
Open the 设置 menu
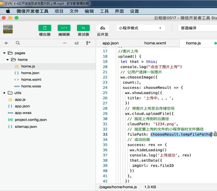(x=134, y=11)
